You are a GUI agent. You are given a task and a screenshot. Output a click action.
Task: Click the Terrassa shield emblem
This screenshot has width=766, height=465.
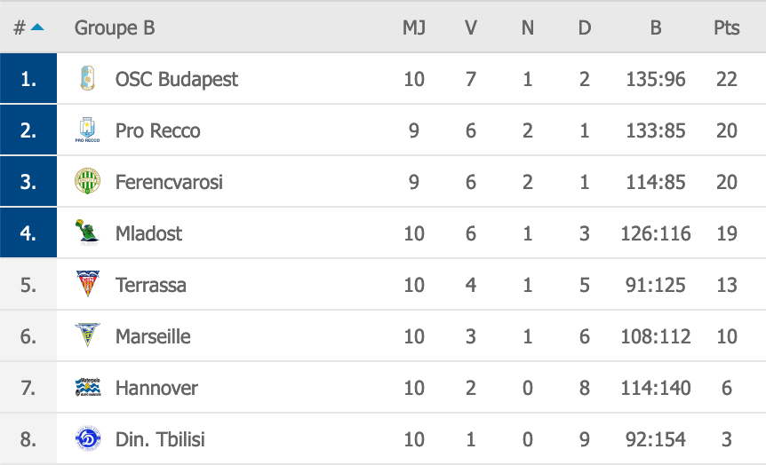pos(87,284)
